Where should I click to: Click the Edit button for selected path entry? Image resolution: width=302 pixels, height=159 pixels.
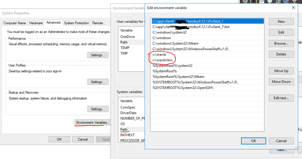point(281,32)
